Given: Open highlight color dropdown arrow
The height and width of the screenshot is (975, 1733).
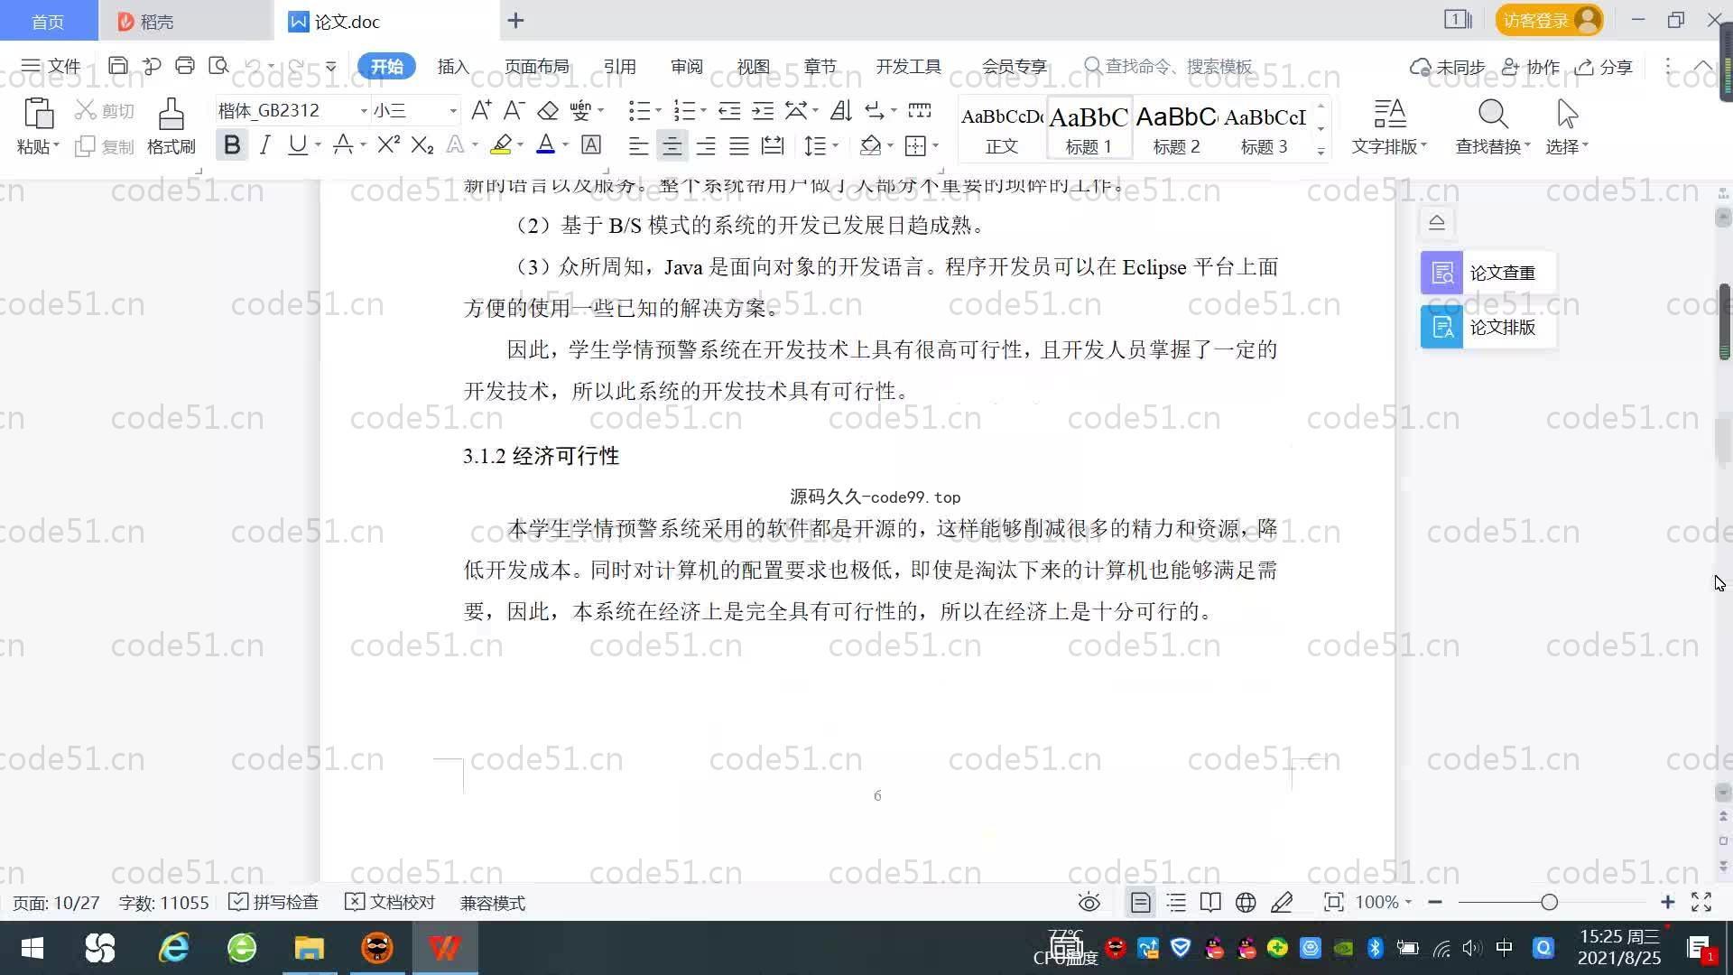Looking at the screenshot, I should pyautogui.click(x=520, y=145).
